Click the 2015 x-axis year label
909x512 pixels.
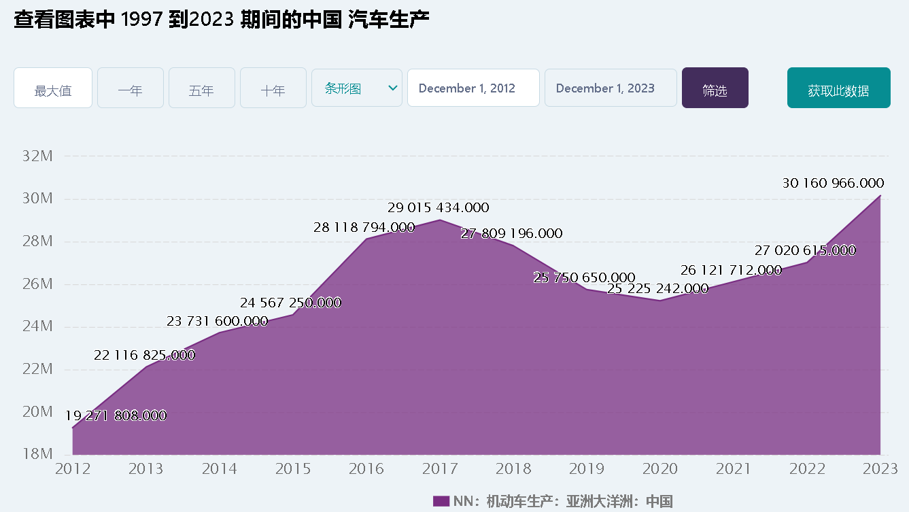click(x=293, y=469)
